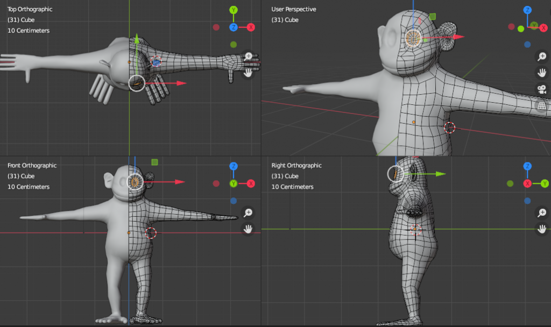Click the 3D cursor in Right Orthographic view
The width and height of the screenshot is (551, 327).
pos(415,229)
